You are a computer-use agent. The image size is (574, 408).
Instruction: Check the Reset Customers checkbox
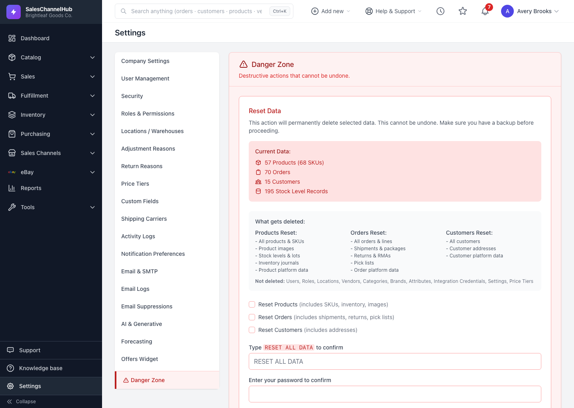coord(252,330)
